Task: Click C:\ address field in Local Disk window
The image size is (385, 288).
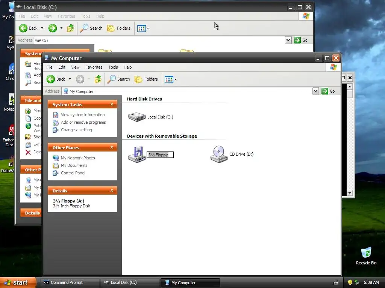Action: [159, 40]
